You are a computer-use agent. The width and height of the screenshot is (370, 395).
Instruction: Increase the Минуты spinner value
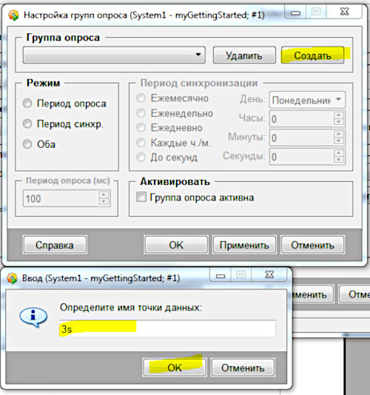(x=339, y=134)
